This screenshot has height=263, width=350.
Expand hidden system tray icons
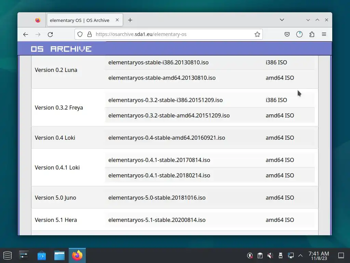[x=300, y=255]
